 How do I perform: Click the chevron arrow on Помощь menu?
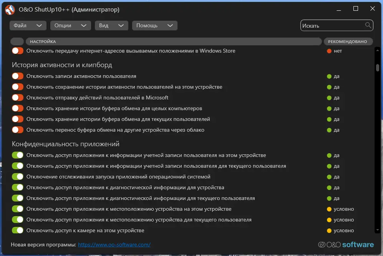pyautogui.click(x=170, y=26)
